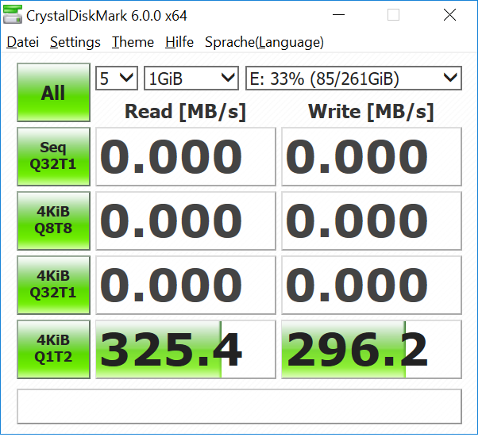This screenshot has width=482, height=437.
Task: Open the Sprache(Language) menu
Action: click(264, 42)
